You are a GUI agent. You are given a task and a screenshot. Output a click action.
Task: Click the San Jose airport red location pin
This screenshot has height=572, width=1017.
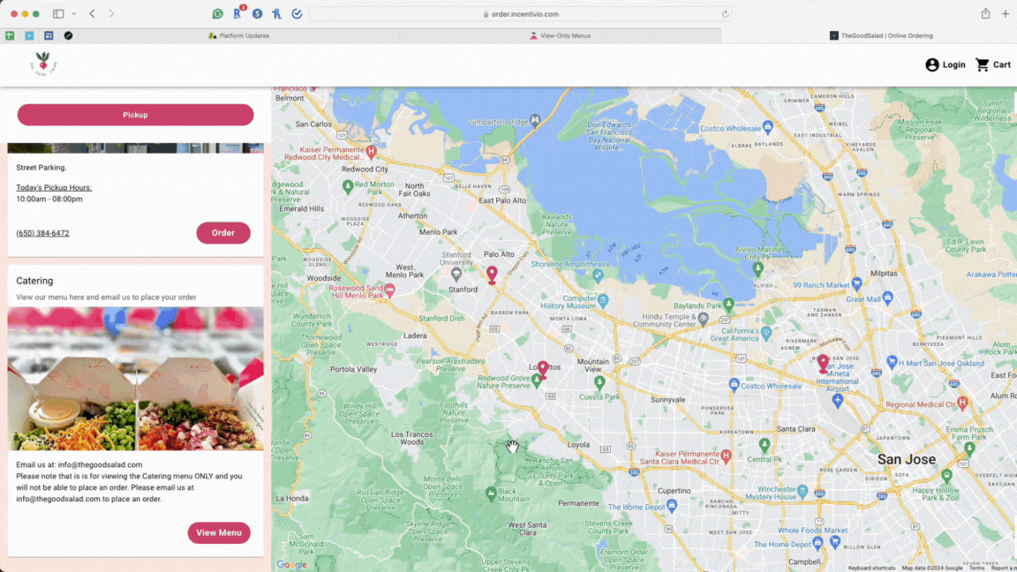coord(823,363)
